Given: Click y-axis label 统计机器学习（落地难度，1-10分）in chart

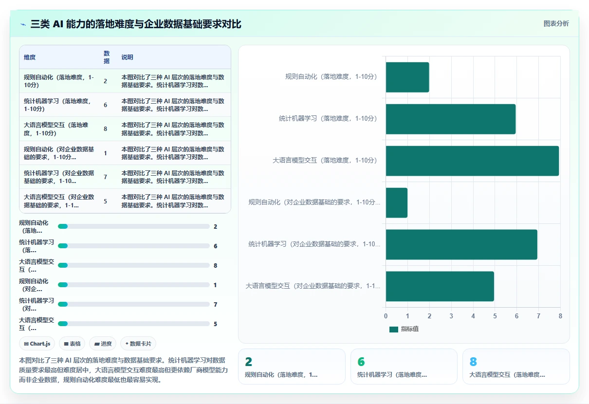Looking at the screenshot, I should [328, 119].
